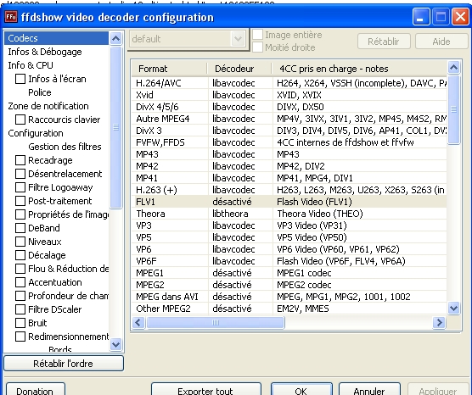The image size is (472, 395).
Task: Close the ffdshow configuration window
Action: click(460, 17)
